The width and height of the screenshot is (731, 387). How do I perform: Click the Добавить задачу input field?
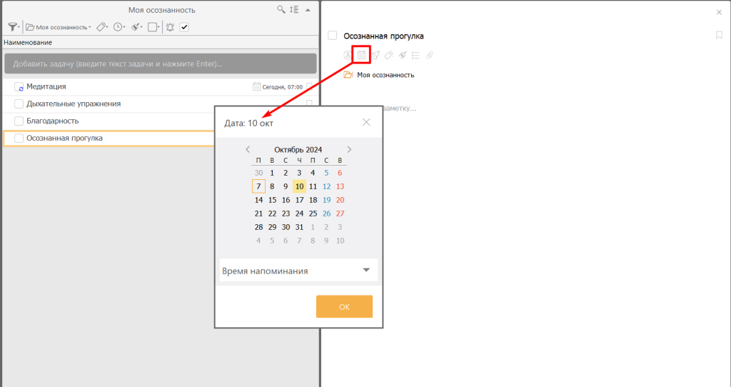pos(160,64)
